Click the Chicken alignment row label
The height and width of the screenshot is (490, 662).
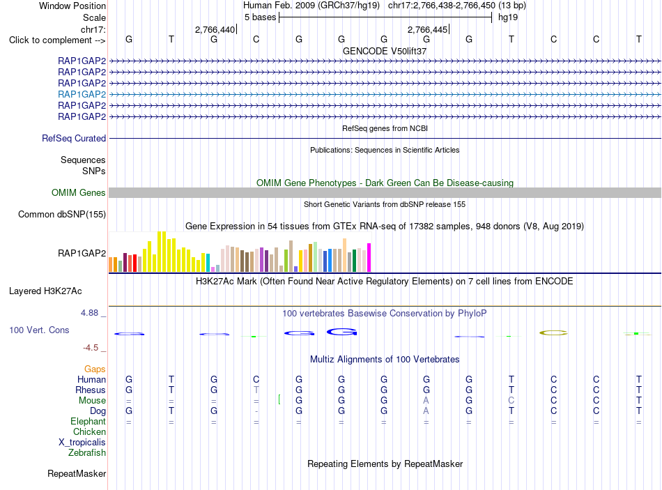(x=89, y=431)
